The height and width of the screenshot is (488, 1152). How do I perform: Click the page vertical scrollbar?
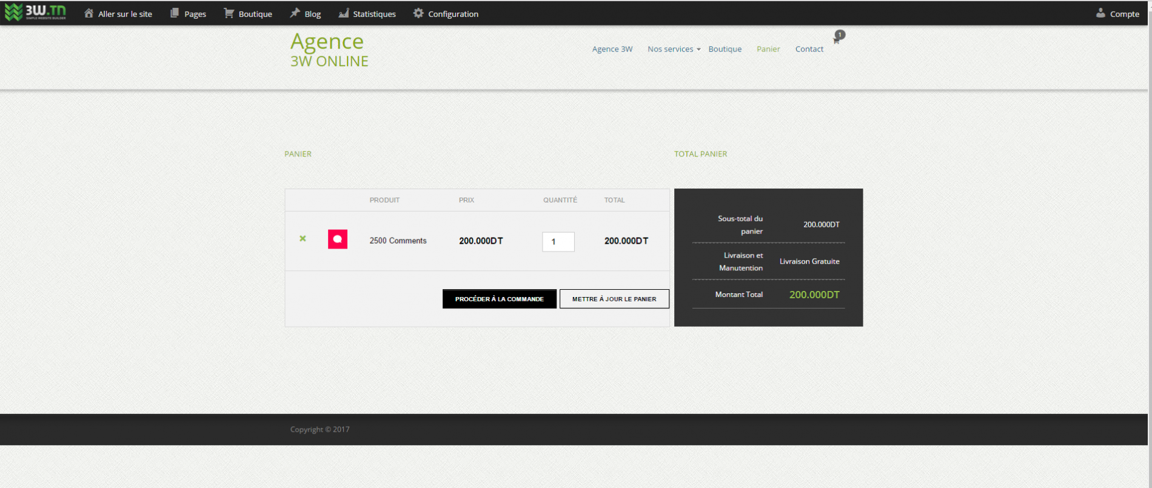click(x=1150, y=244)
